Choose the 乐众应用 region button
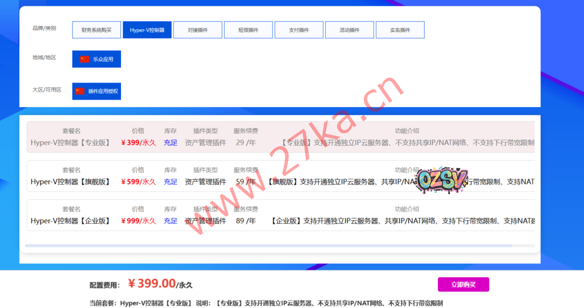Viewport: 584px width, 308px height. coord(96,59)
